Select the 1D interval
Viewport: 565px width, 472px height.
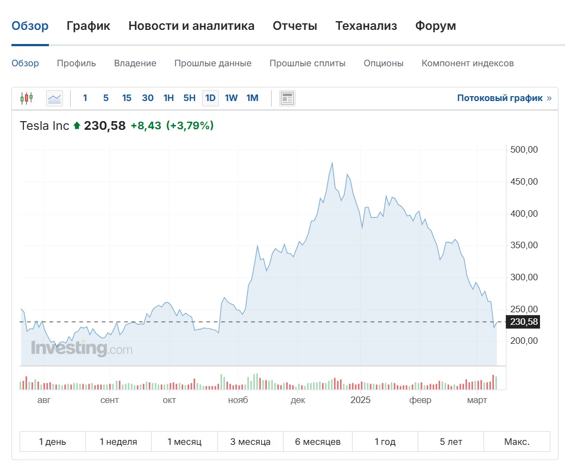pos(210,98)
